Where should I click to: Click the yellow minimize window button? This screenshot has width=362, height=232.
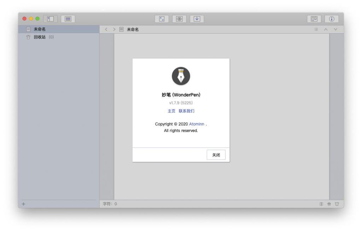(31, 19)
